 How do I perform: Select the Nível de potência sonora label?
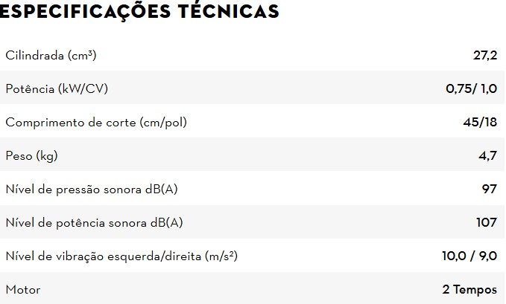pyautogui.click(x=94, y=223)
